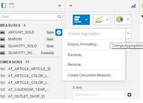Click the DIMENSIONS section header
The image size is (143, 103).
tap(11, 62)
